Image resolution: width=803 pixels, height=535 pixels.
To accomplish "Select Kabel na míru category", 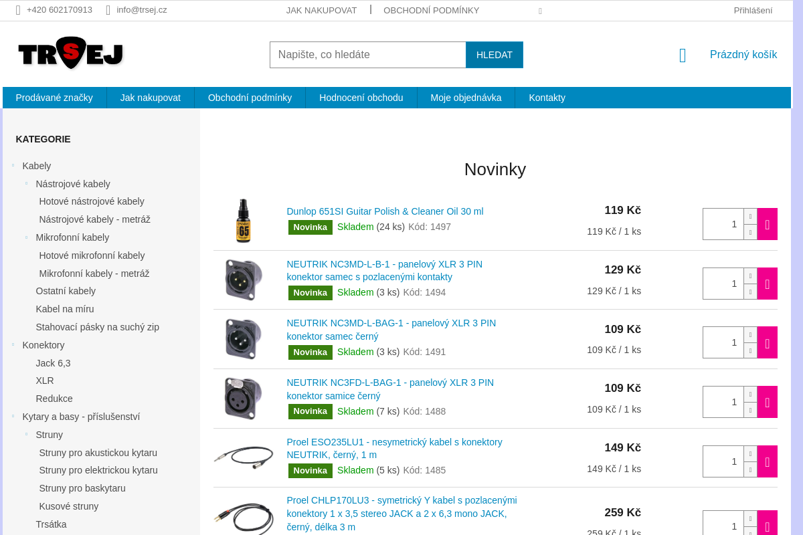I will coord(65,309).
